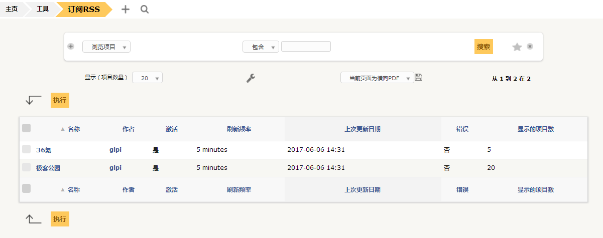Toggle select-all checkbox in top header

click(x=27, y=128)
